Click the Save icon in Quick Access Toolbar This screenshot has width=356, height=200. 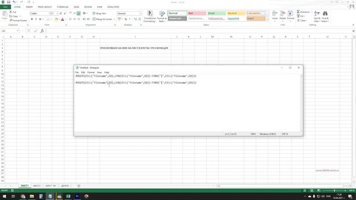[x=8, y=2]
